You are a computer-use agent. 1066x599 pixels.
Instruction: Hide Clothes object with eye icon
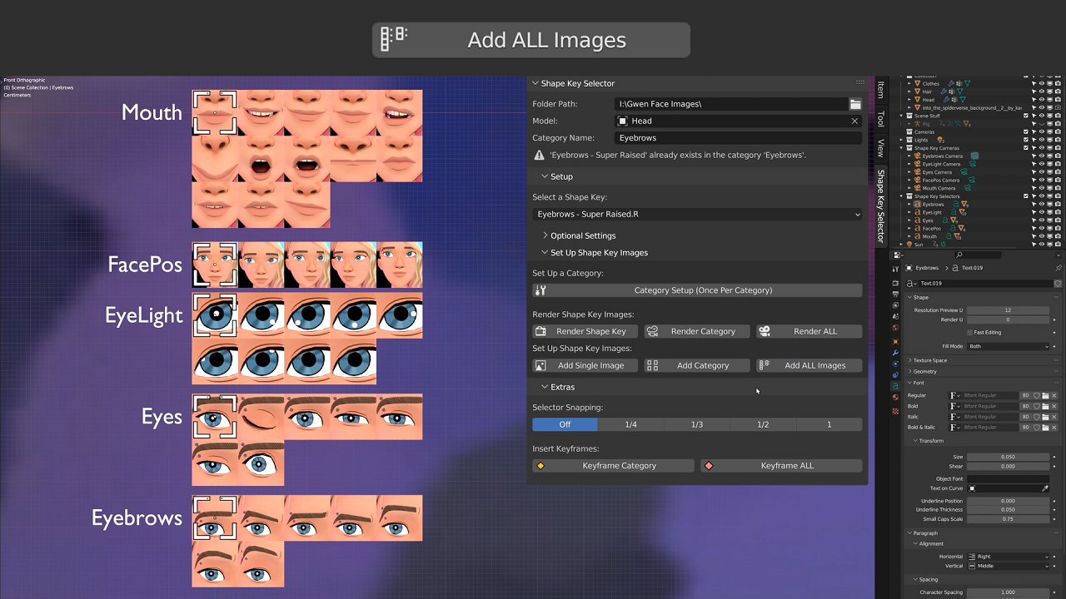coord(1042,83)
